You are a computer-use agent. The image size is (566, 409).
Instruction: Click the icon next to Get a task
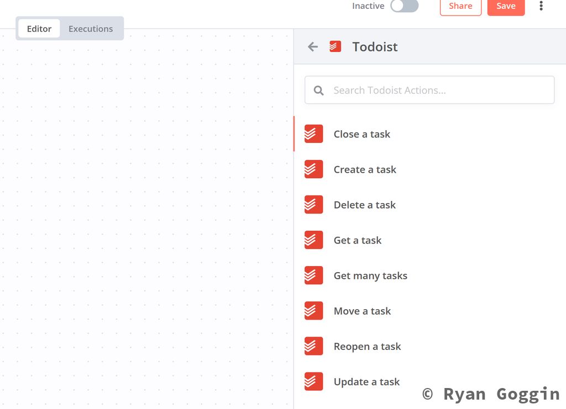pos(313,240)
